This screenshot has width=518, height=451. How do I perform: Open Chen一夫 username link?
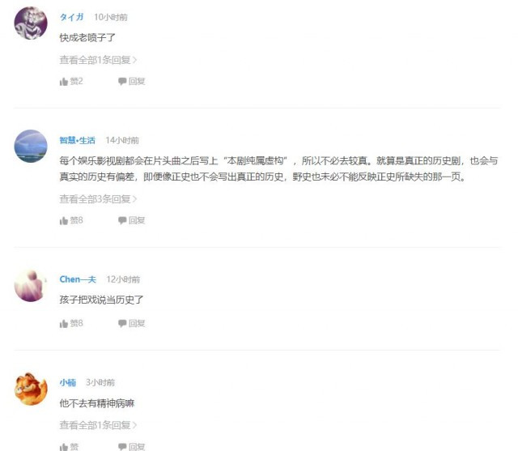tap(78, 279)
